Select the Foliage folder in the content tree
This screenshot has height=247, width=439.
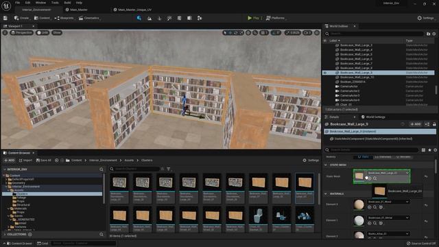21,198
